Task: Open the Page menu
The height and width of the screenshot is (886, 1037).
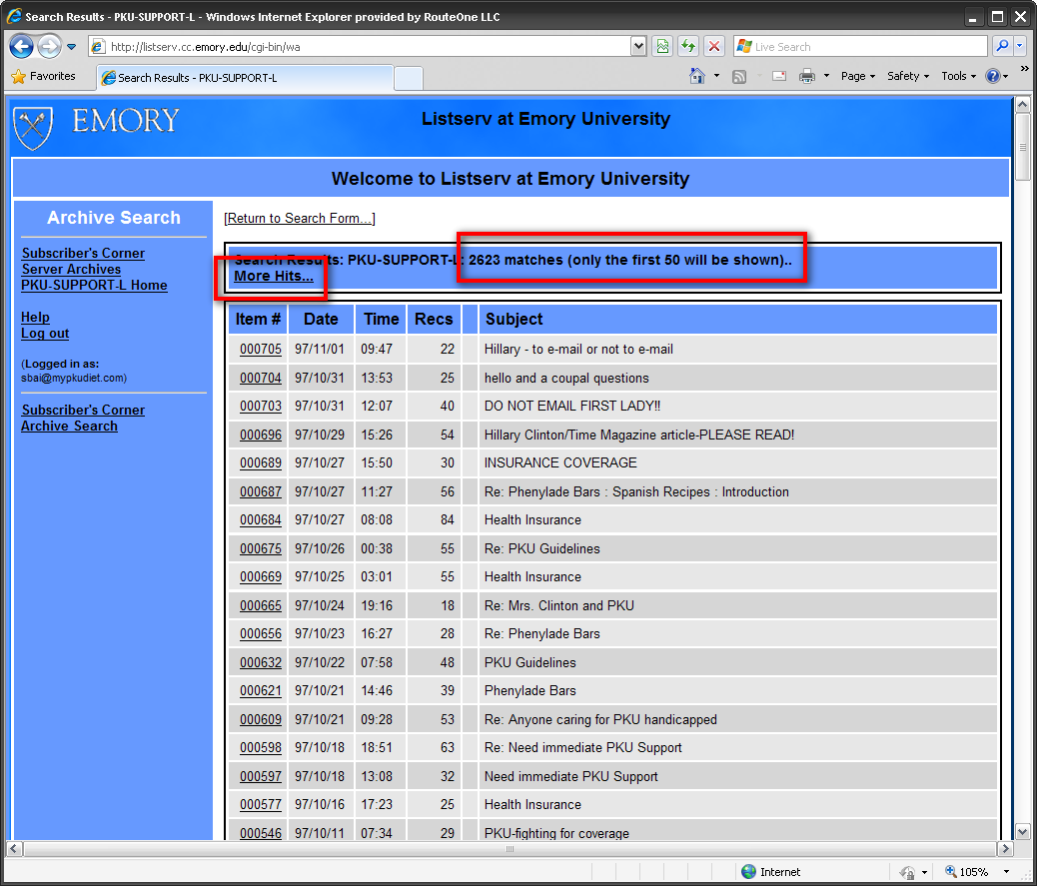Action: [x=858, y=76]
